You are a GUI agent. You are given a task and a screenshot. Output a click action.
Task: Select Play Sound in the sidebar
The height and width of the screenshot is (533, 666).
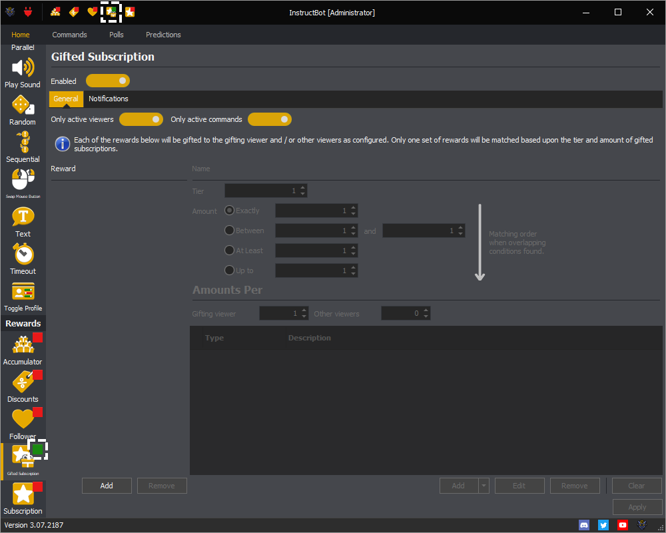click(23, 73)
